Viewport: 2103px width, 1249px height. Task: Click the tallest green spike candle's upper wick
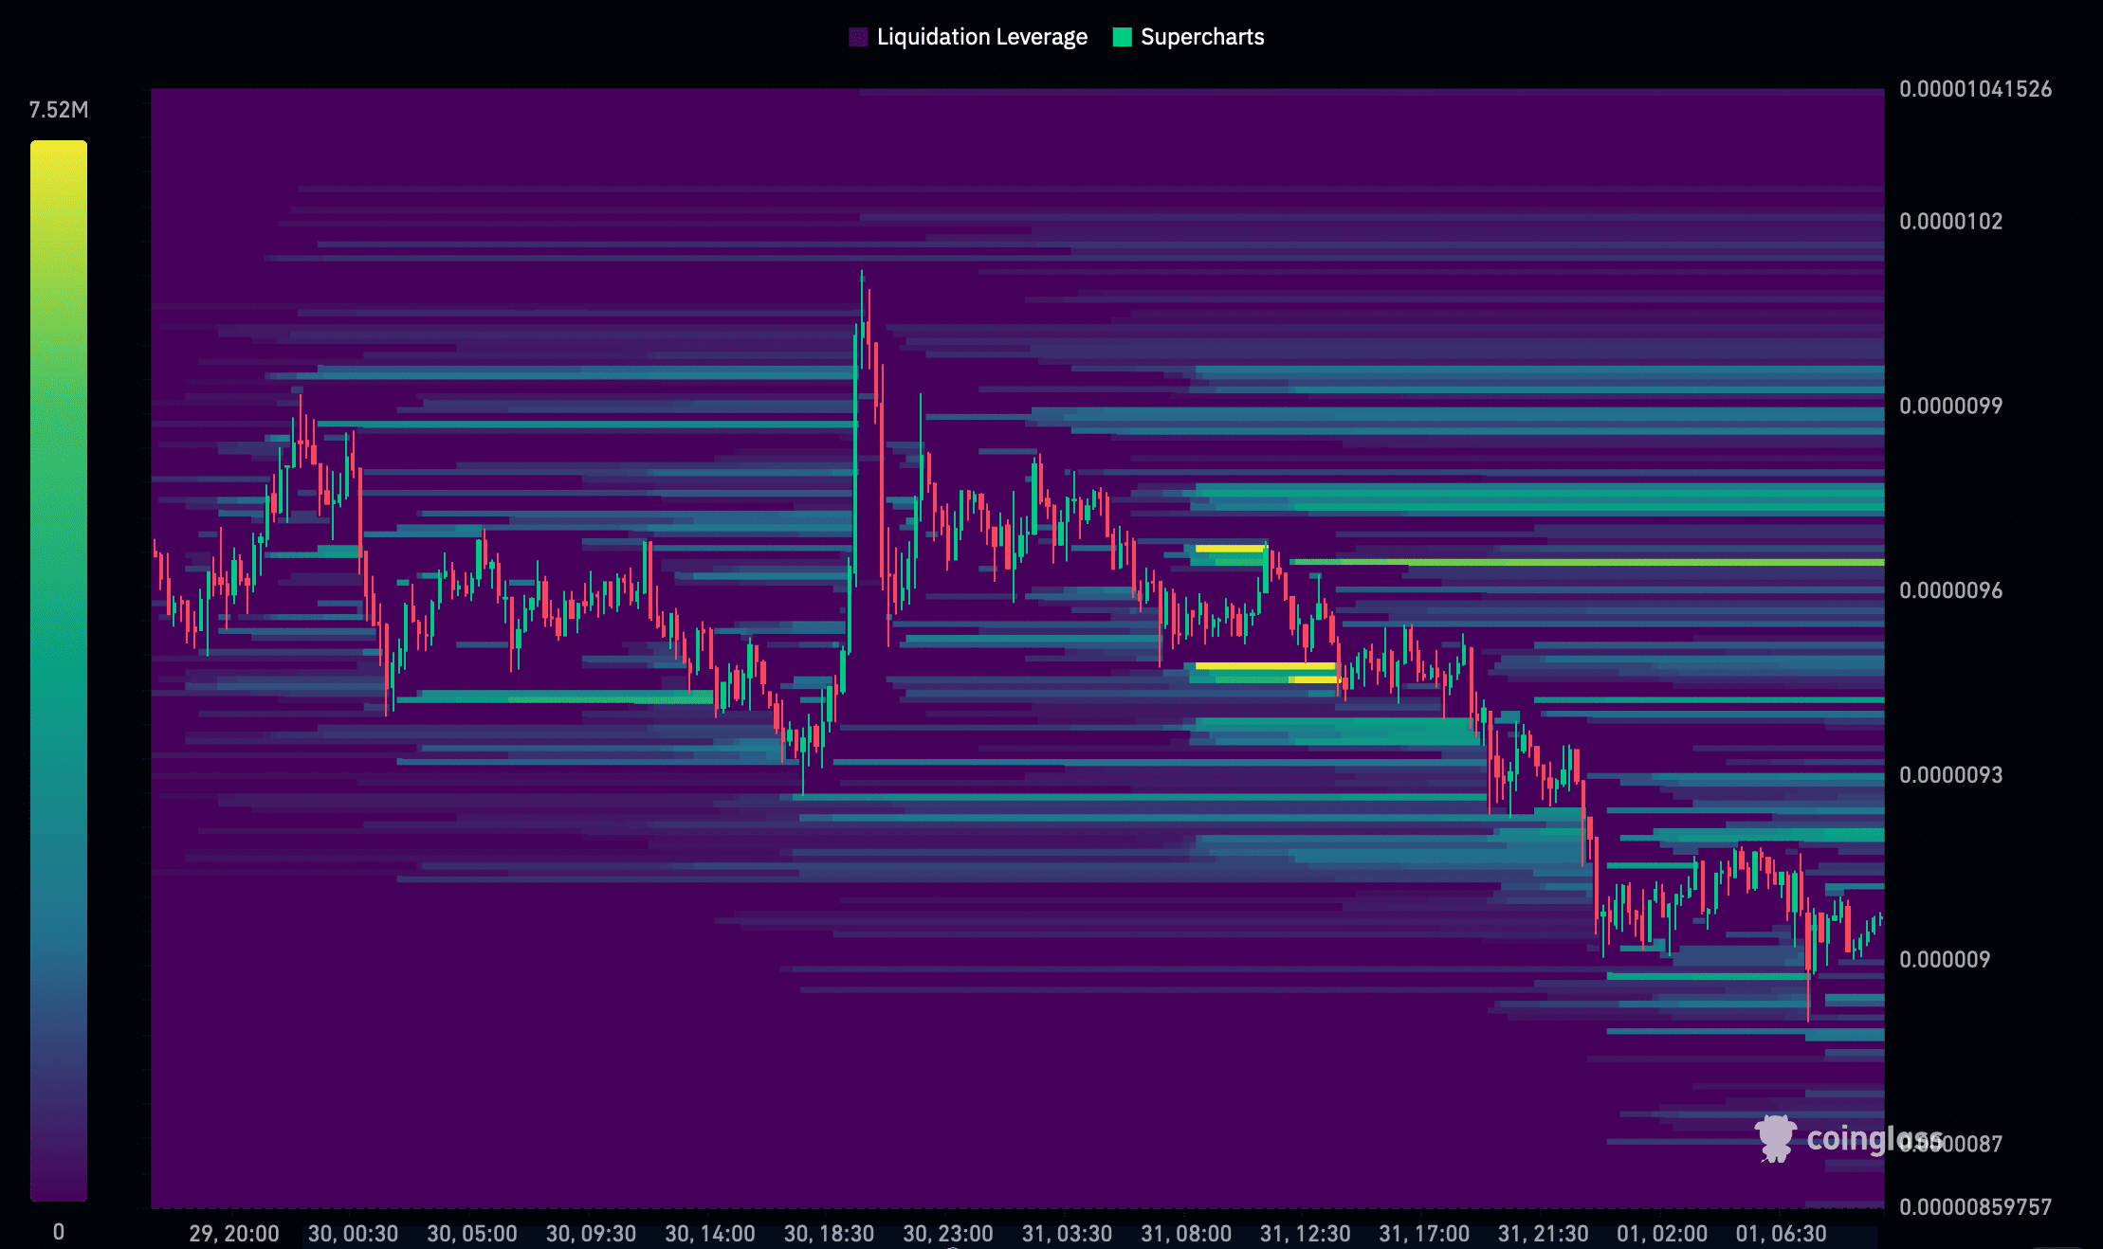[862, 297]
